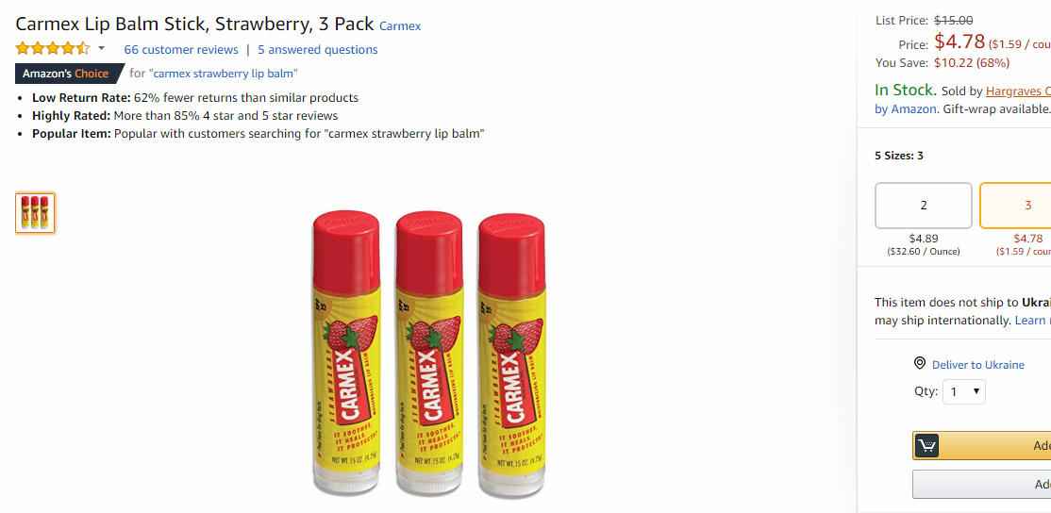Image resolution: width=1051 pixels, height=513 pixels.
Task: Choose the size option 3
Action: [x=1015, y=206]
